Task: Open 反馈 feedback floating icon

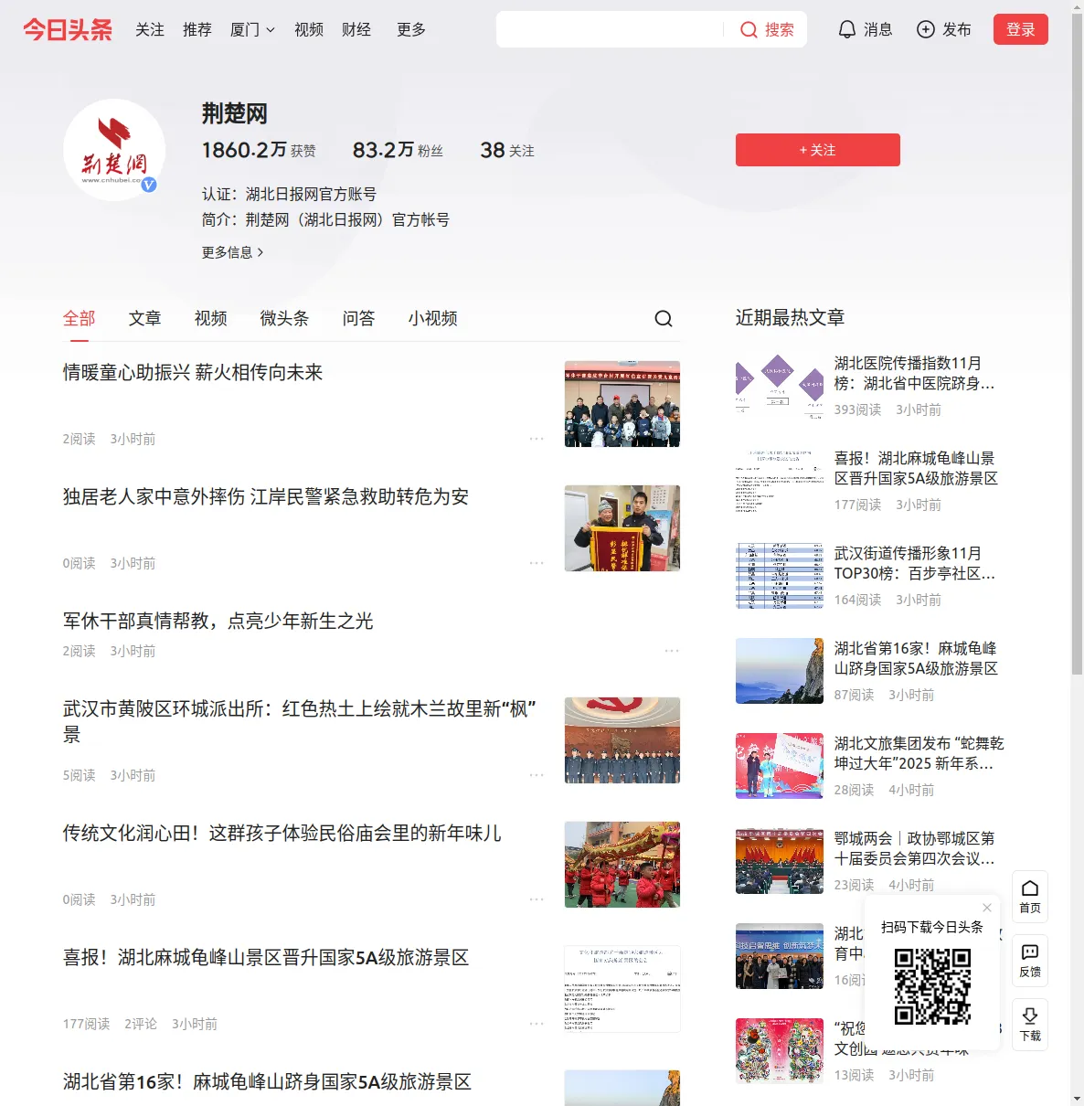Action: (1030, 961)
